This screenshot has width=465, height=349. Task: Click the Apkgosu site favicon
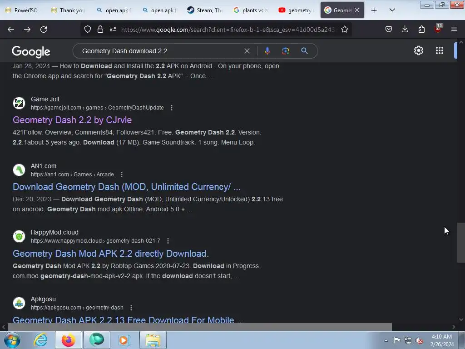point(19,303)
